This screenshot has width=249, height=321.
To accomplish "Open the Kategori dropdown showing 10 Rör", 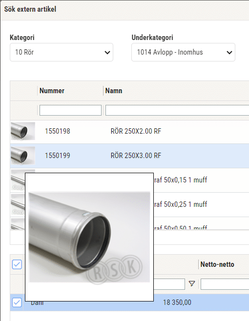I will pos(62,52).
